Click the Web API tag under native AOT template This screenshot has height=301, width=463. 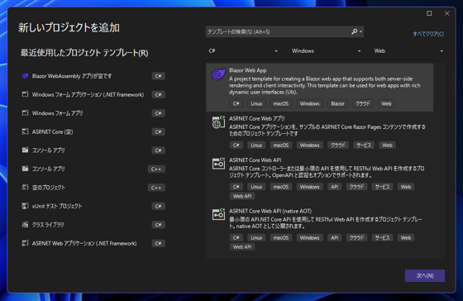coord(242,247)
